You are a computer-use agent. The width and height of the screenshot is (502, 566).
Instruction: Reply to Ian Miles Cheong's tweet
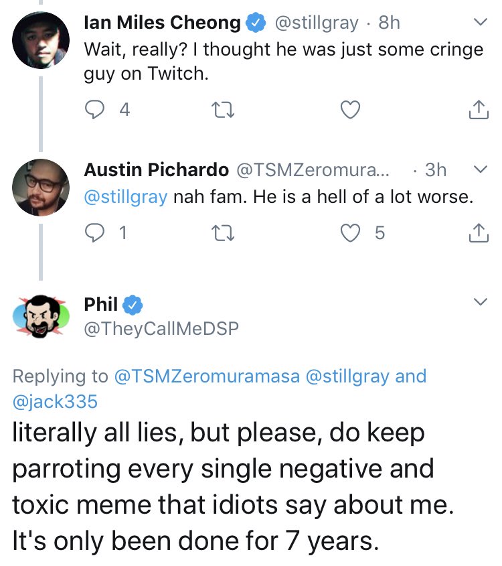click(x=95, y=109)
